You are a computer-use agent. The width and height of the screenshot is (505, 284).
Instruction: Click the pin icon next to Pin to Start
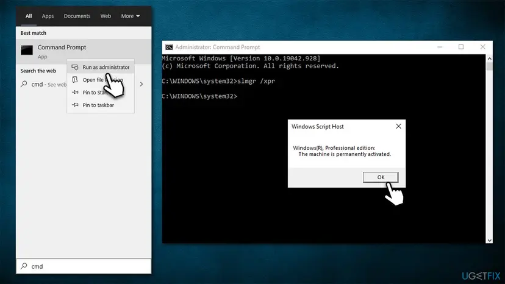tap(75, 93)
